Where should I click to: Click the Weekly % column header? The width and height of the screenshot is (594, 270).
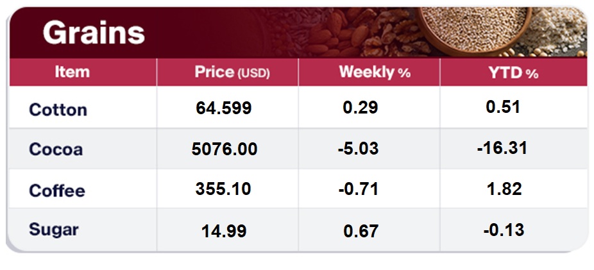pyautogui.click(x=375, y=72)
